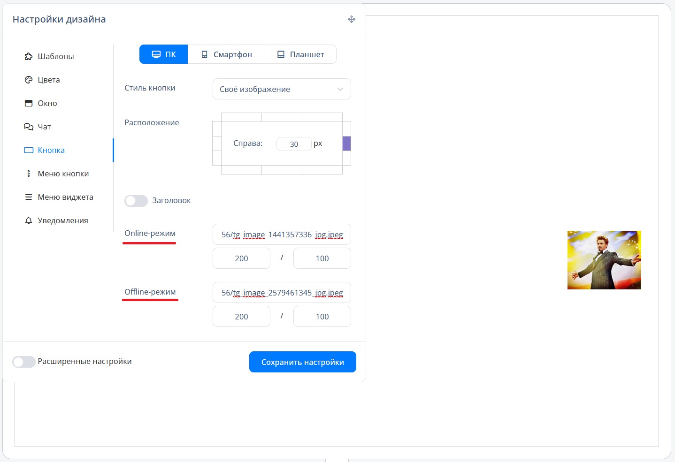Click the move handle icon in the header
This screenshot has width=675, height=462.
click(x=352, y=19)
